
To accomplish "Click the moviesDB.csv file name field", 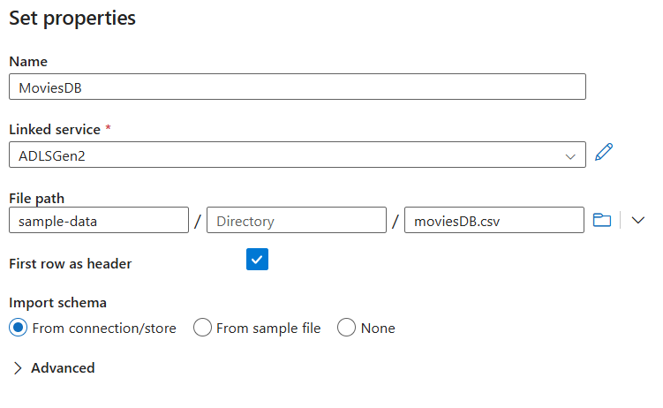I will [493, 221].
